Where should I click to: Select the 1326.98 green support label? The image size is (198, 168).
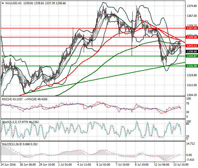[192, 66]
